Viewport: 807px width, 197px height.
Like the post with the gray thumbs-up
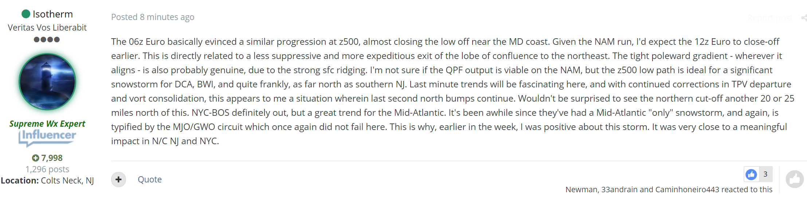coord(795,179)
